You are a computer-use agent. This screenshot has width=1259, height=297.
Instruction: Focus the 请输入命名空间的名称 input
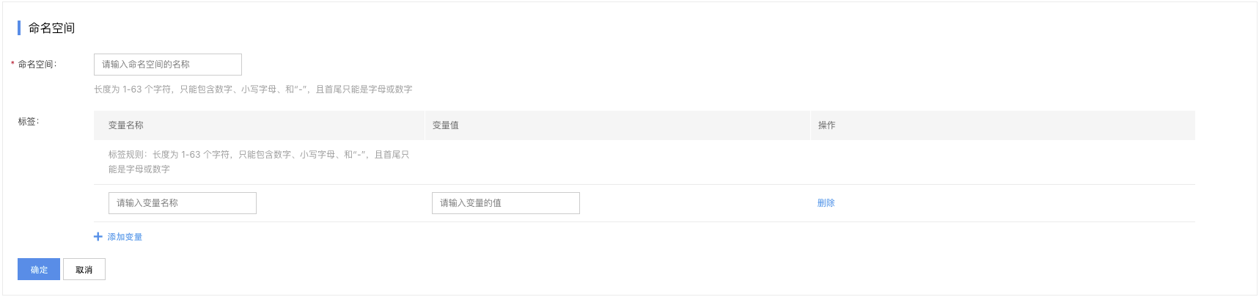pos(168,65)
